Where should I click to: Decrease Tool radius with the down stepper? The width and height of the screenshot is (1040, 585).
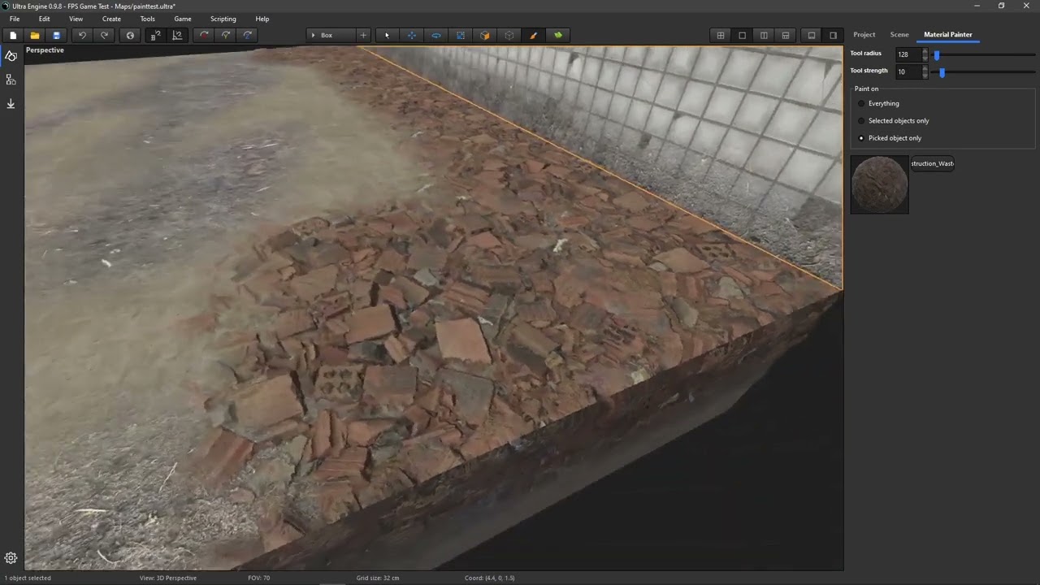(x=925, y=58)
